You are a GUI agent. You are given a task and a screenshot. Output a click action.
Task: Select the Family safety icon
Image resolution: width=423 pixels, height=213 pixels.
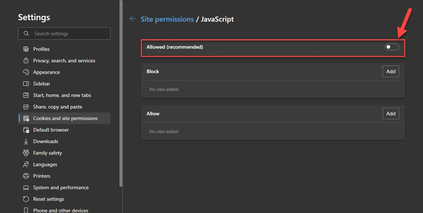point(26,153)
